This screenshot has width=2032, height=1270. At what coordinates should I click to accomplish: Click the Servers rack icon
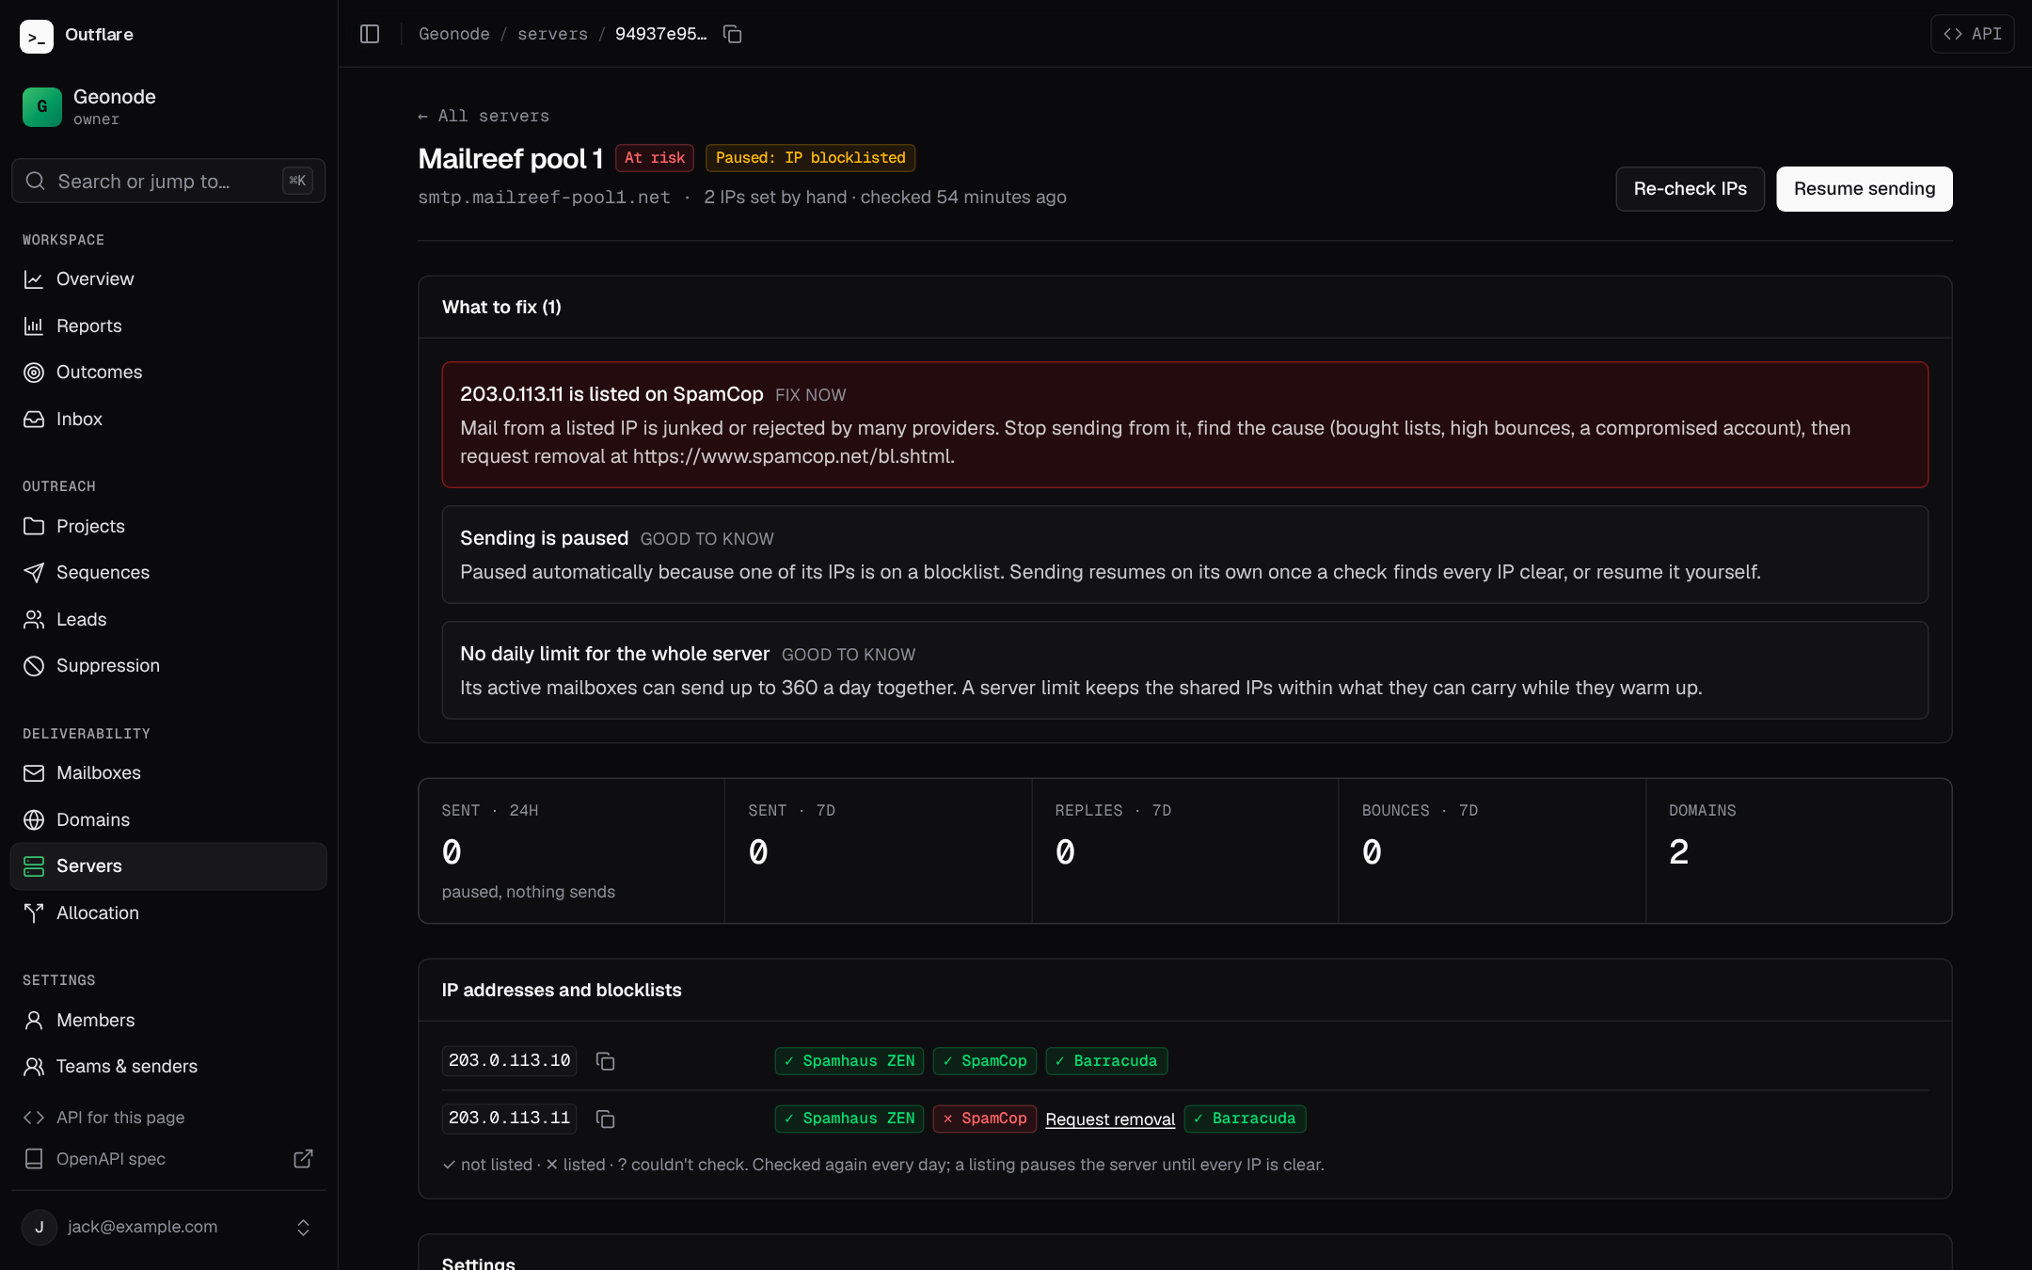coord(34,866)
